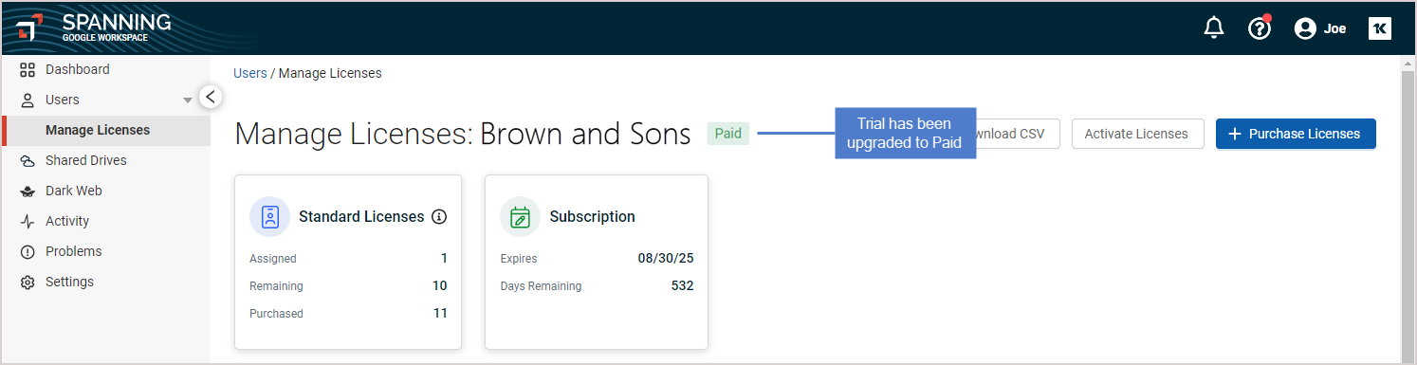Open the help question mark icon

click(x=1260, y=28)
